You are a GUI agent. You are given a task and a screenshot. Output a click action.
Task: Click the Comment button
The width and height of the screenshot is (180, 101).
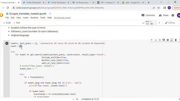point(148,15)
